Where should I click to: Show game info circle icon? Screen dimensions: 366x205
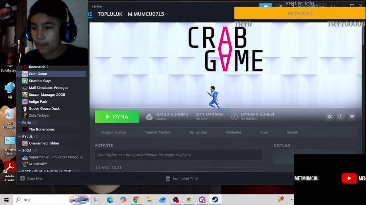(x=341, y=117)
